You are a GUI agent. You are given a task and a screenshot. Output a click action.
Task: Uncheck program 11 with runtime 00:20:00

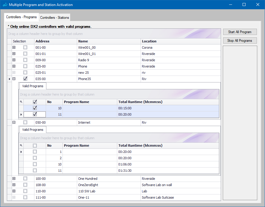tap(35, 114)
